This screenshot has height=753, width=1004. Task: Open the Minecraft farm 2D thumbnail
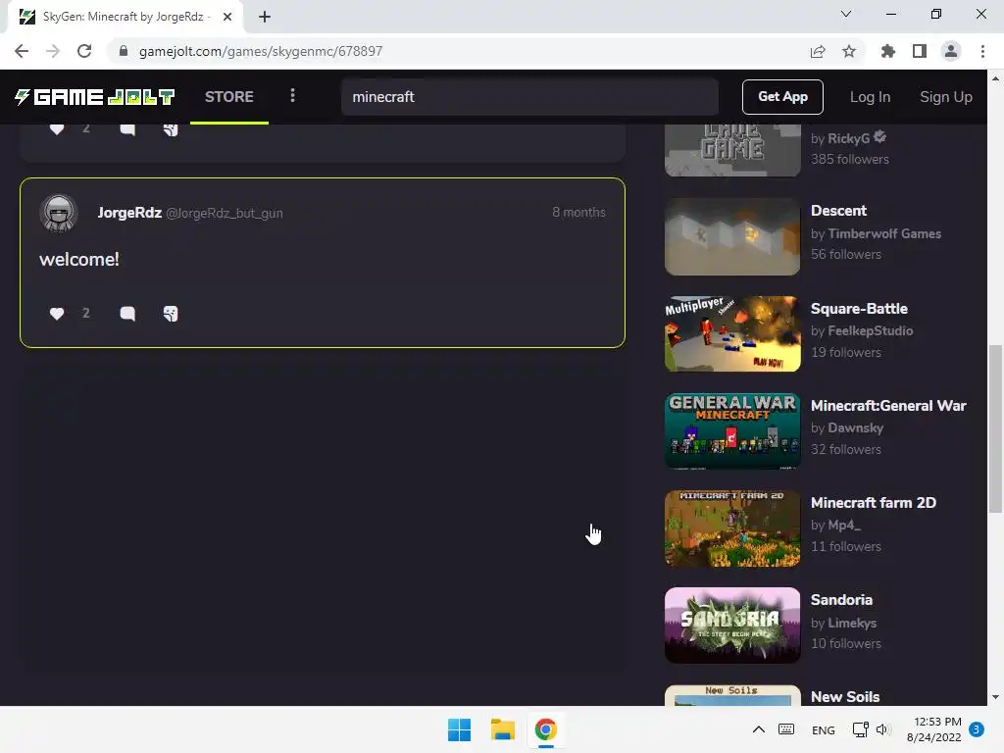point(732,528)
